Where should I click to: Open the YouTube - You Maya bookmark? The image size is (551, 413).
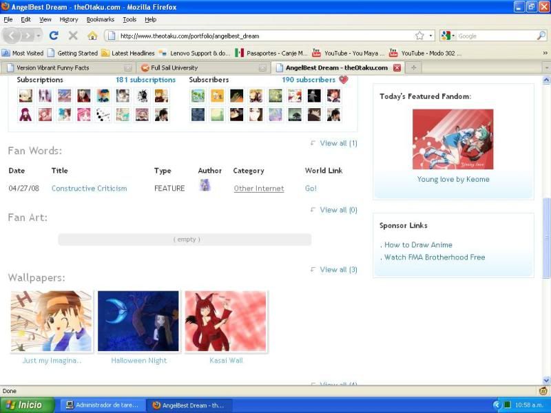pos(349,53)
